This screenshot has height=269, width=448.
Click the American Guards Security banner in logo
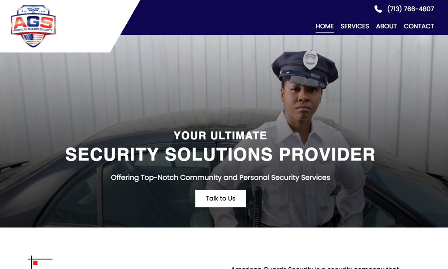click(x=33, y=30)
